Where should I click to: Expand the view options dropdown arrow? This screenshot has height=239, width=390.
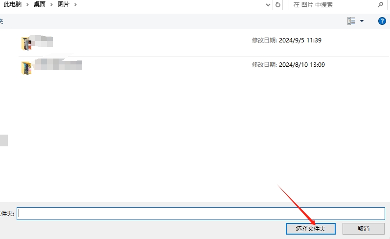click(362, 21)
